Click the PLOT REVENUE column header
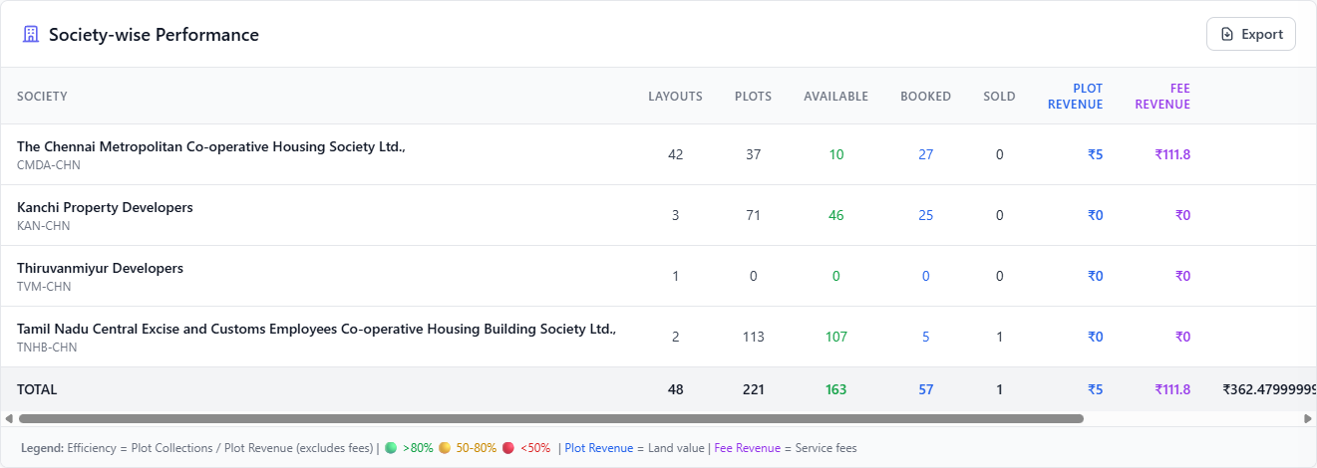Viewport: 1317px width, 468px height. (x=1075, y=97)
